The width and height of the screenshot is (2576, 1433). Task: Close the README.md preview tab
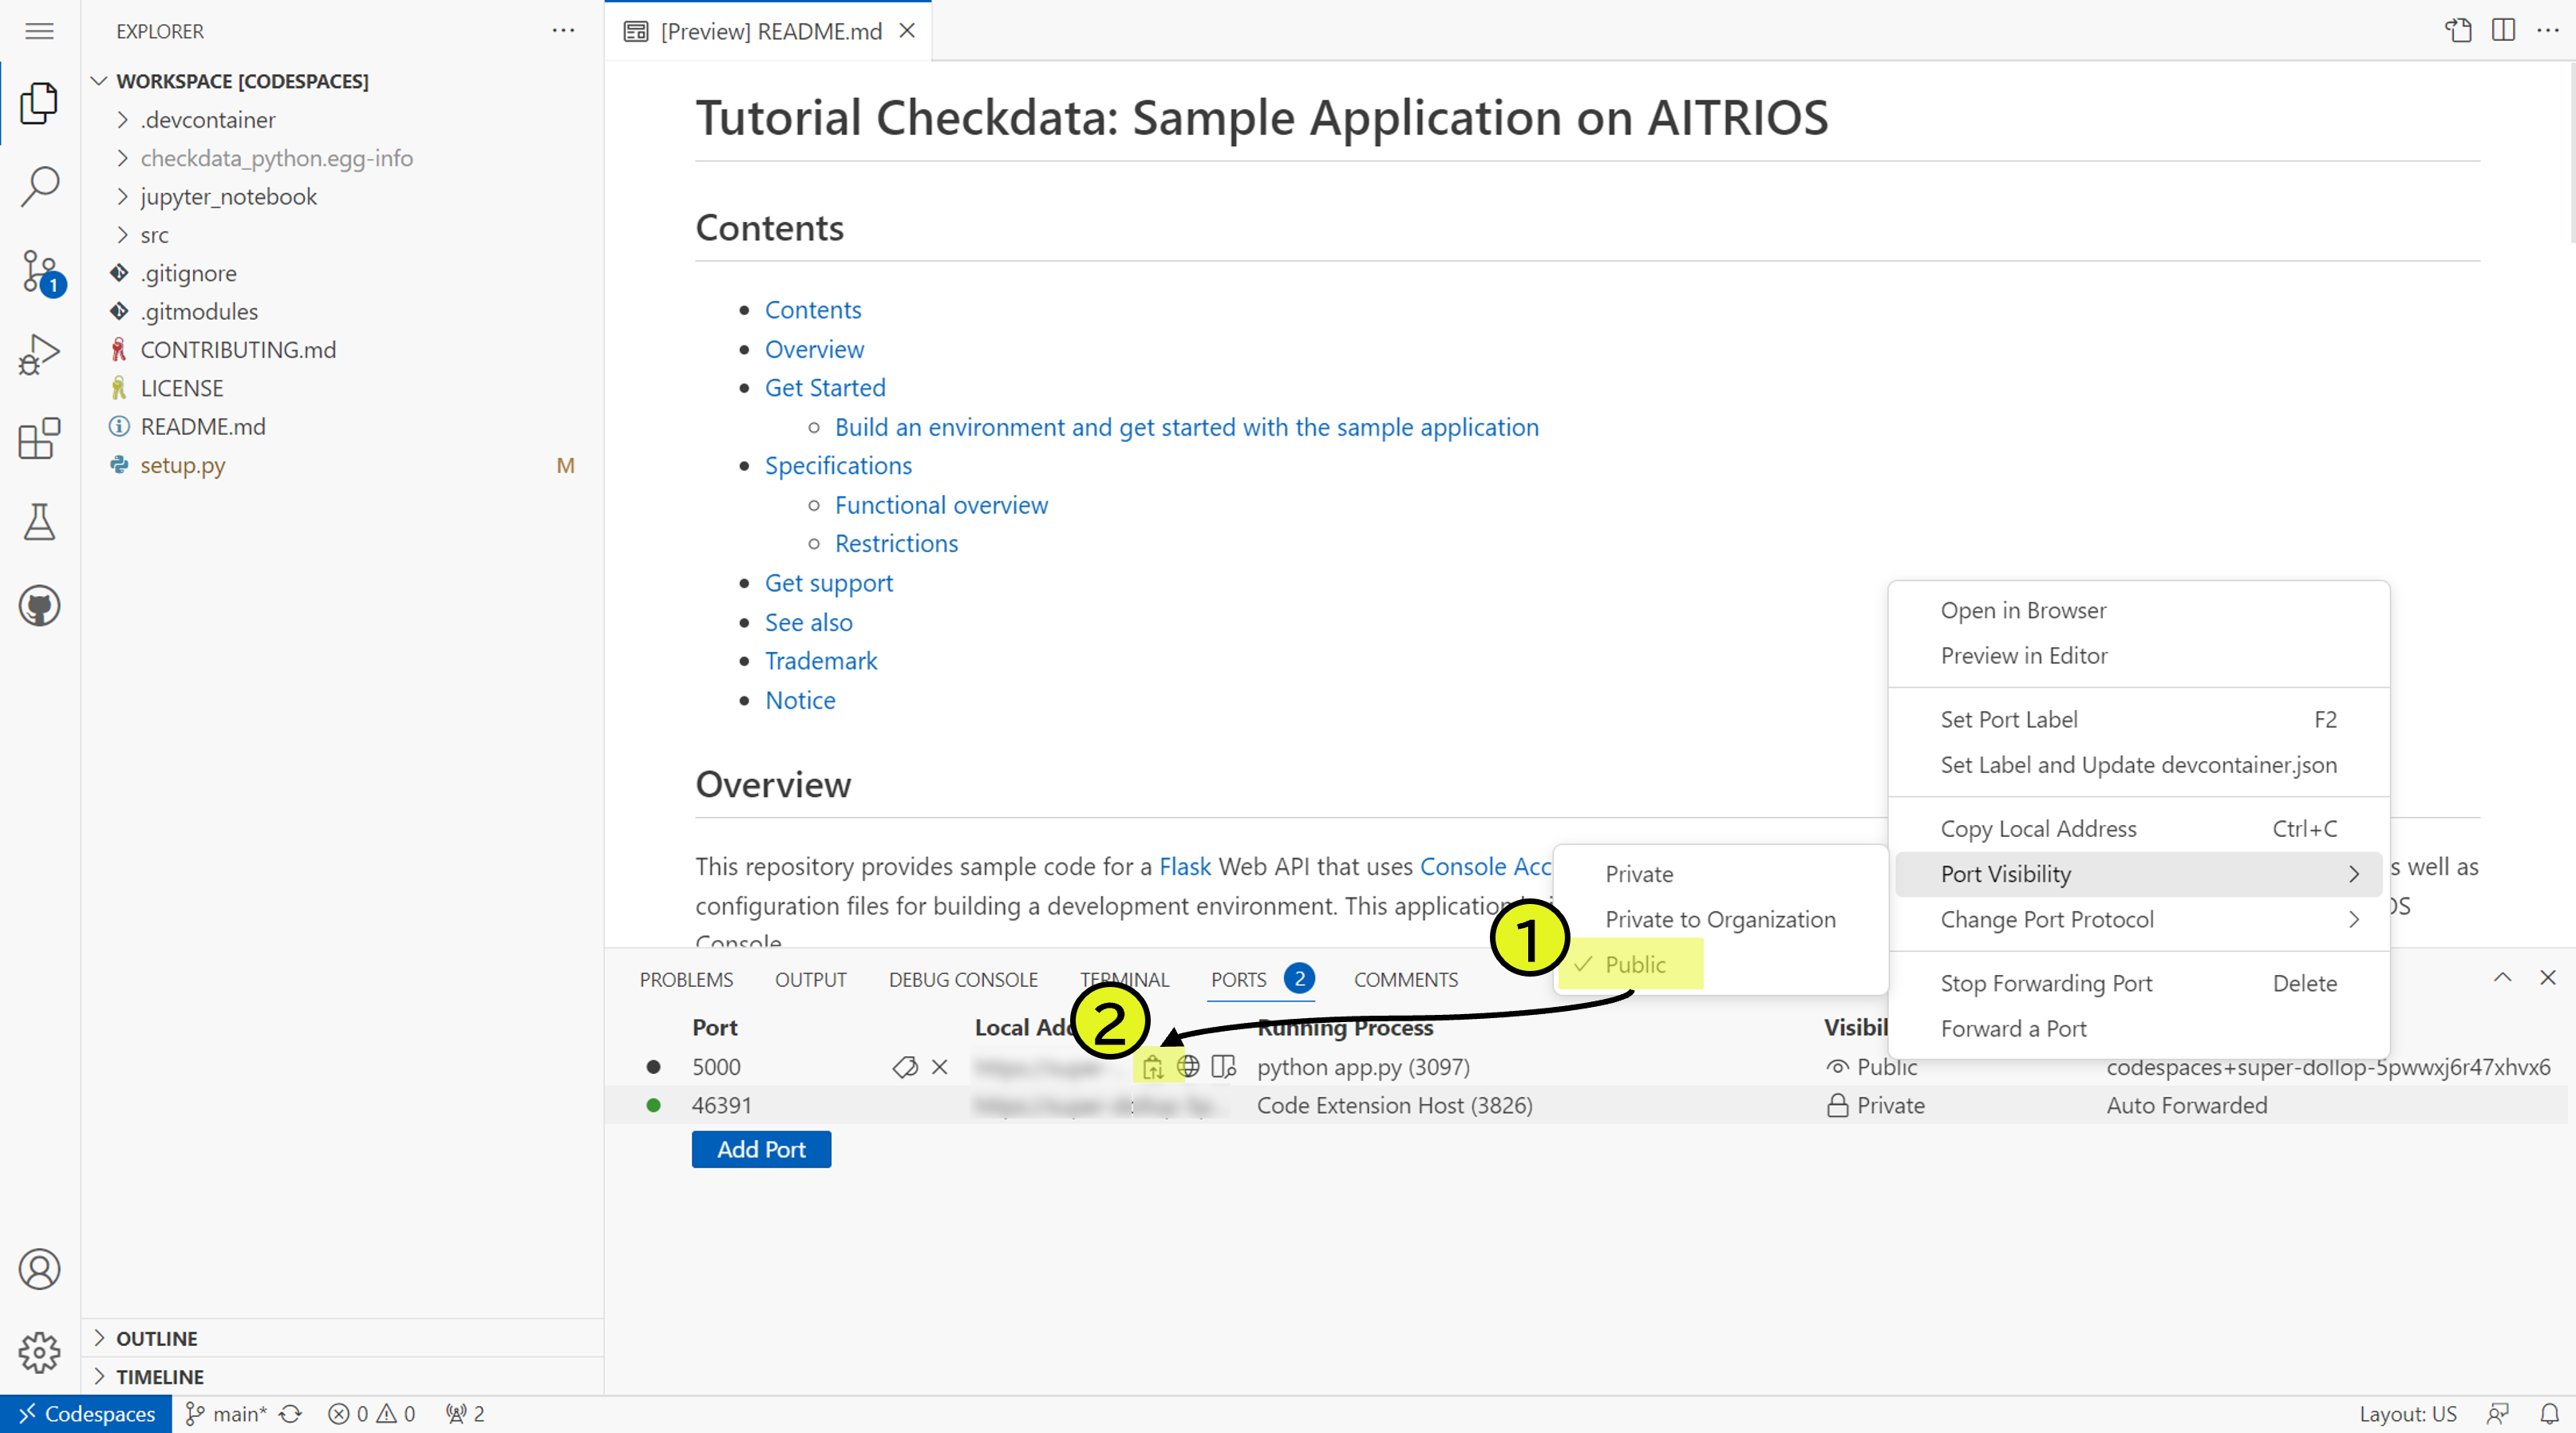click(x=907, y=31)
